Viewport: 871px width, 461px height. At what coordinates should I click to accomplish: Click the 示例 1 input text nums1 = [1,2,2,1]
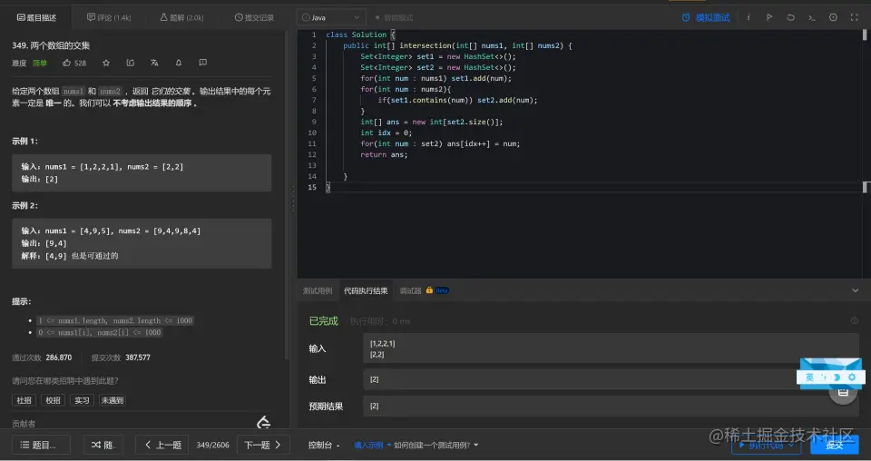[83, 167]
